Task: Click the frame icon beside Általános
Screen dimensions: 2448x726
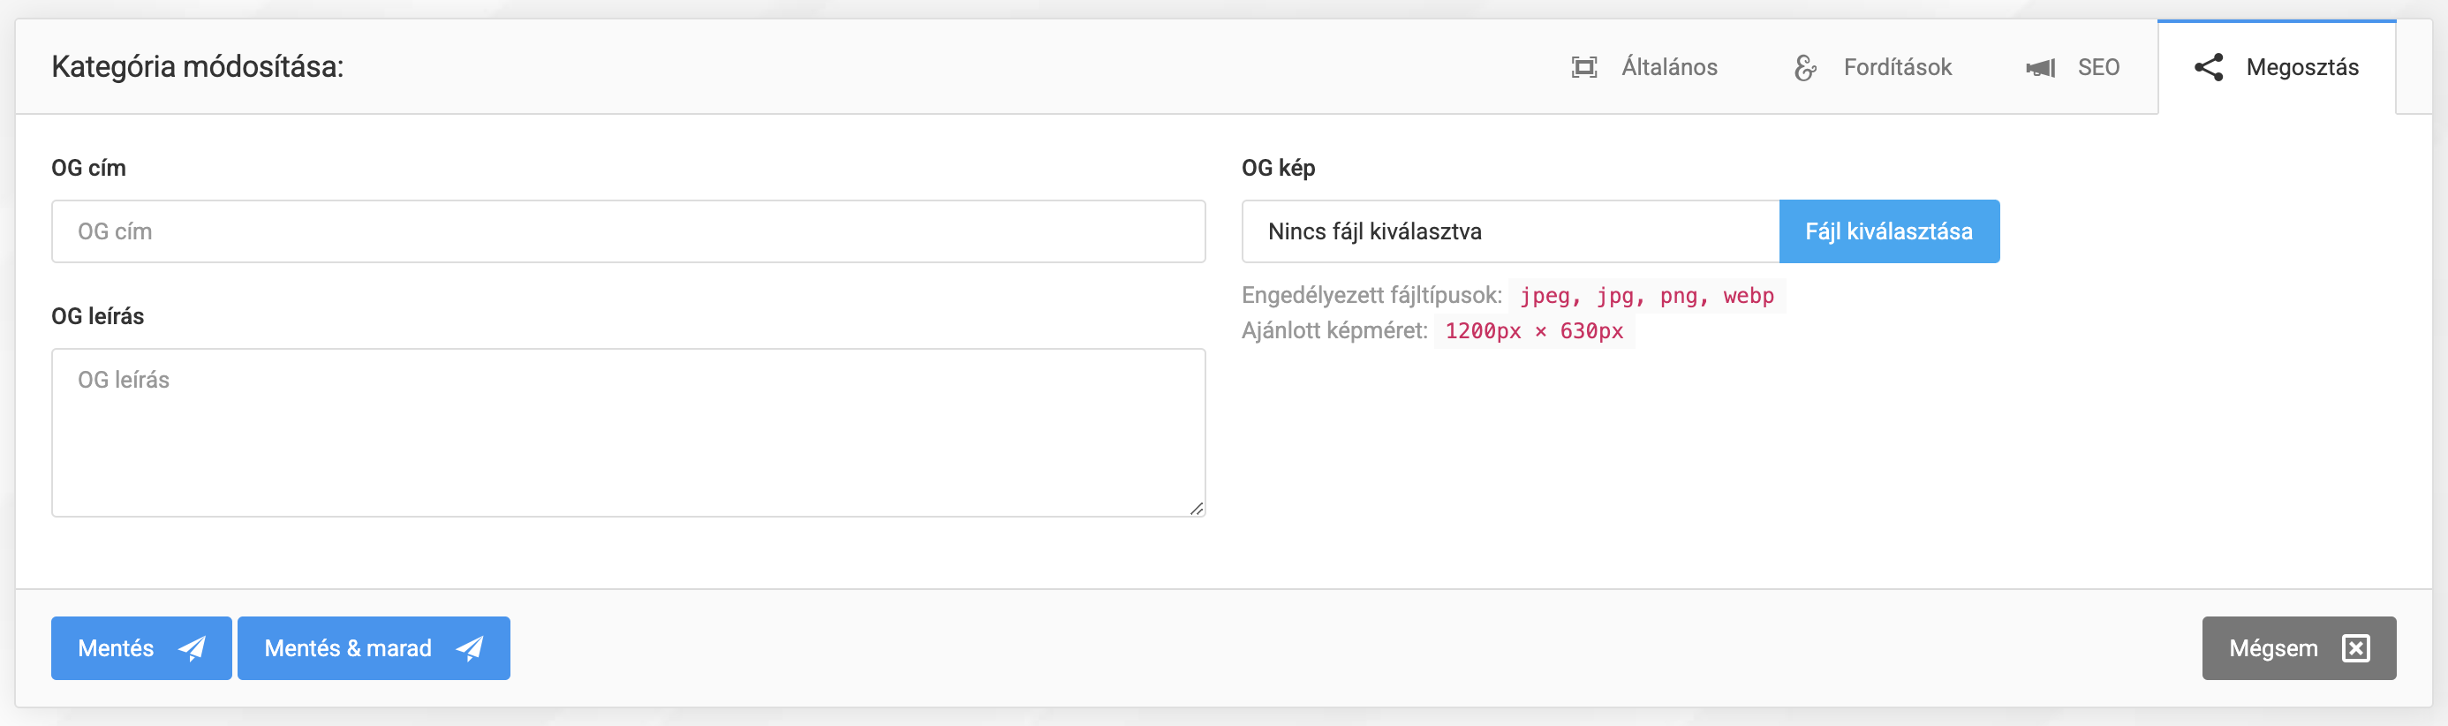Action: click(1583, 67)
